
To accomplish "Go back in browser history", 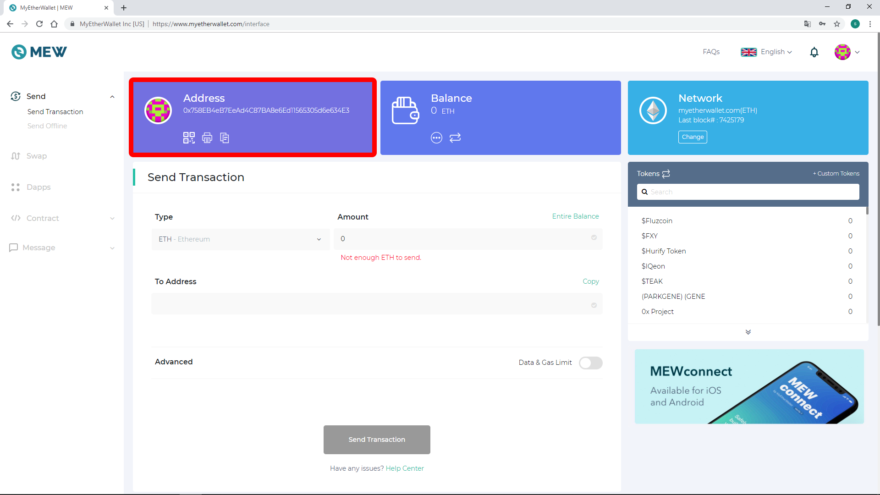I will coord(10,24).
